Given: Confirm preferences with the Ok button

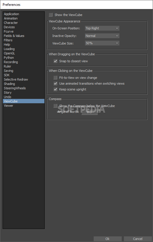Looking at the screenshot, I should pyautogui.click(x=107, y=239).
